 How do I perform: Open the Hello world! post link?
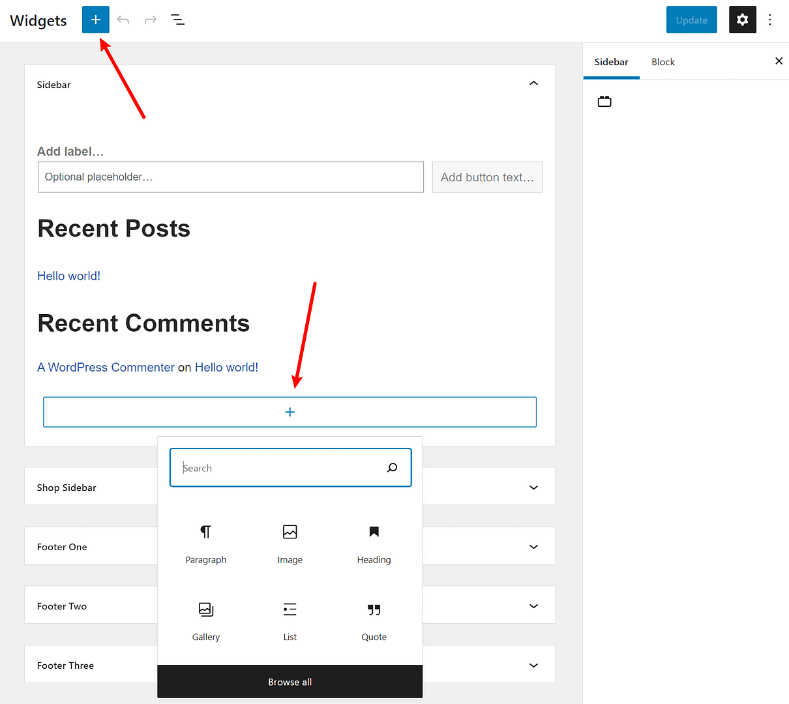click(68, 276)
